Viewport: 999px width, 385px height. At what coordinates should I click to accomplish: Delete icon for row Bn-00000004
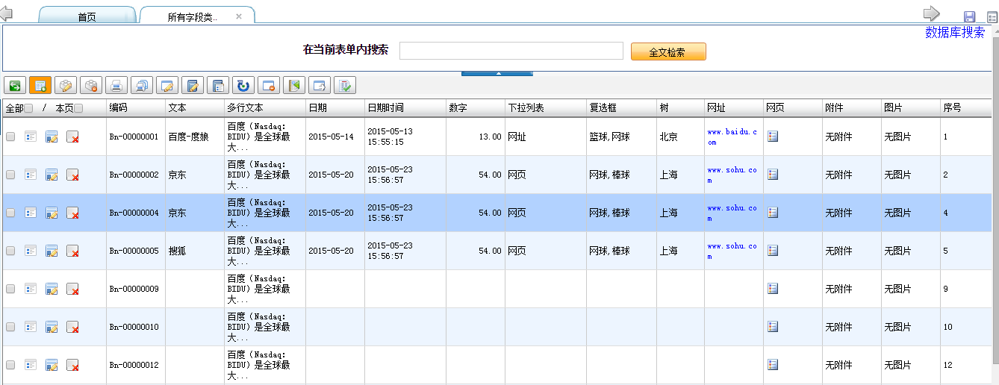tap(72, 213)
